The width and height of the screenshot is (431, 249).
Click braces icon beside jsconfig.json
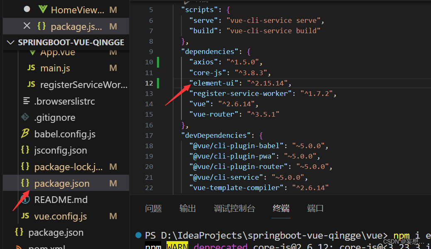25,150
